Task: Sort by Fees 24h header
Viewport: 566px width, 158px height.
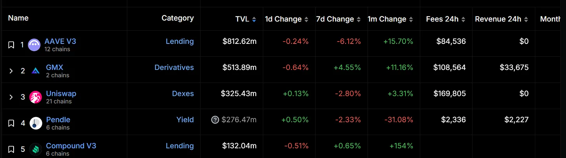Action: click(463, 19)
